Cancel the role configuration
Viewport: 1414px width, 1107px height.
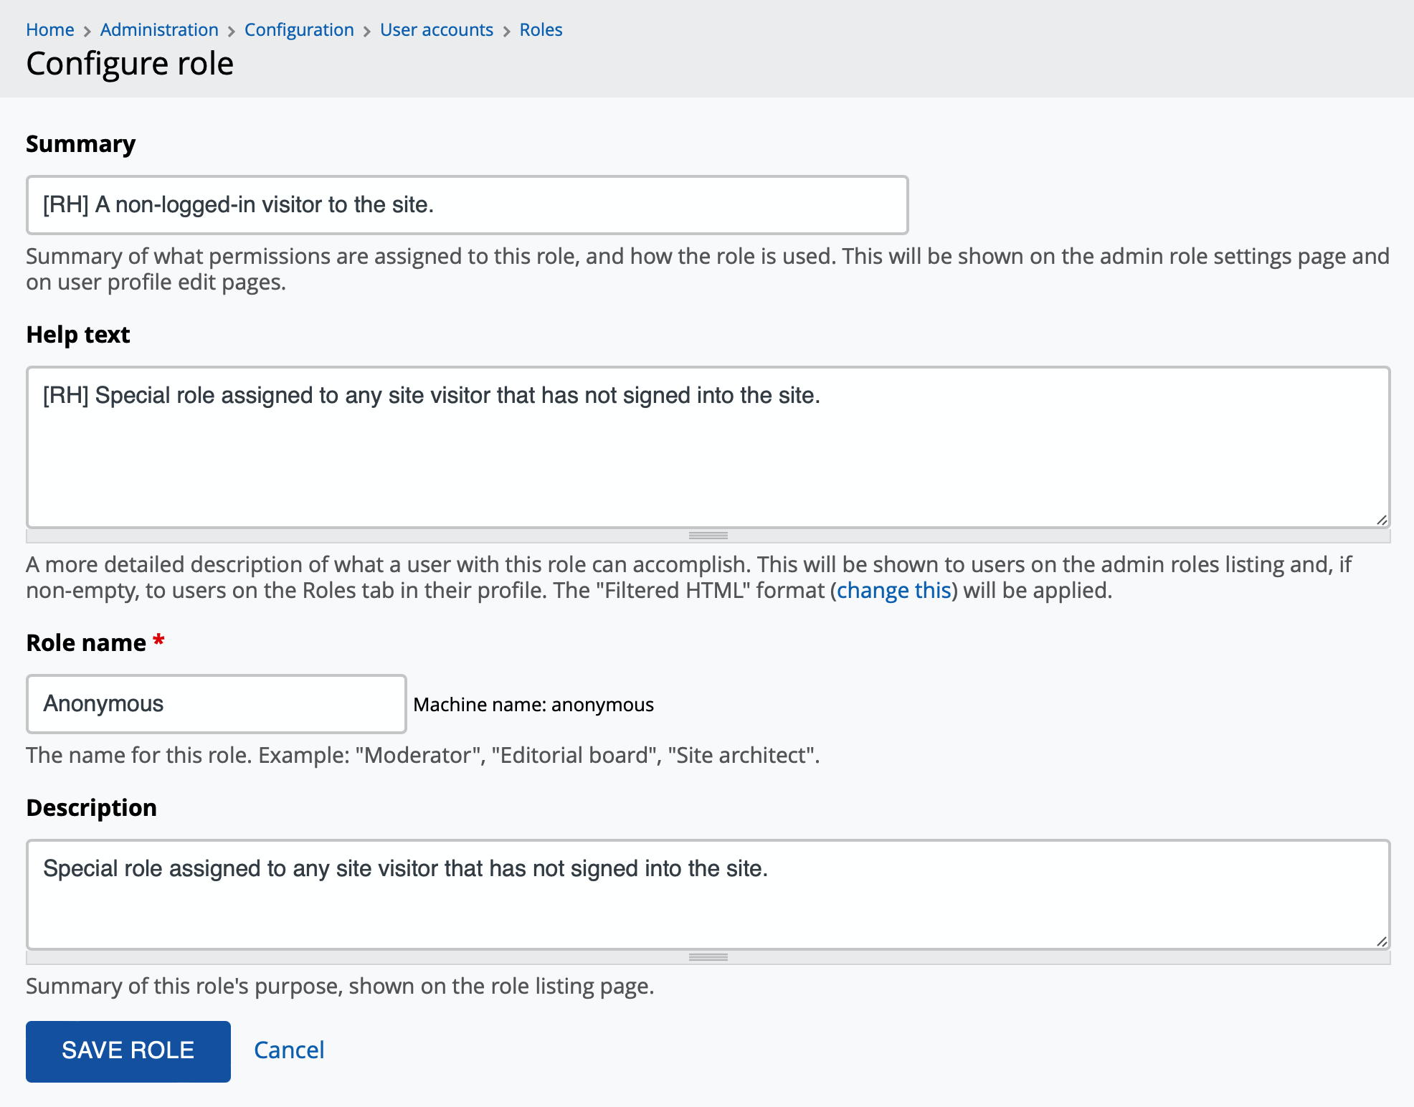[288, 1050]
